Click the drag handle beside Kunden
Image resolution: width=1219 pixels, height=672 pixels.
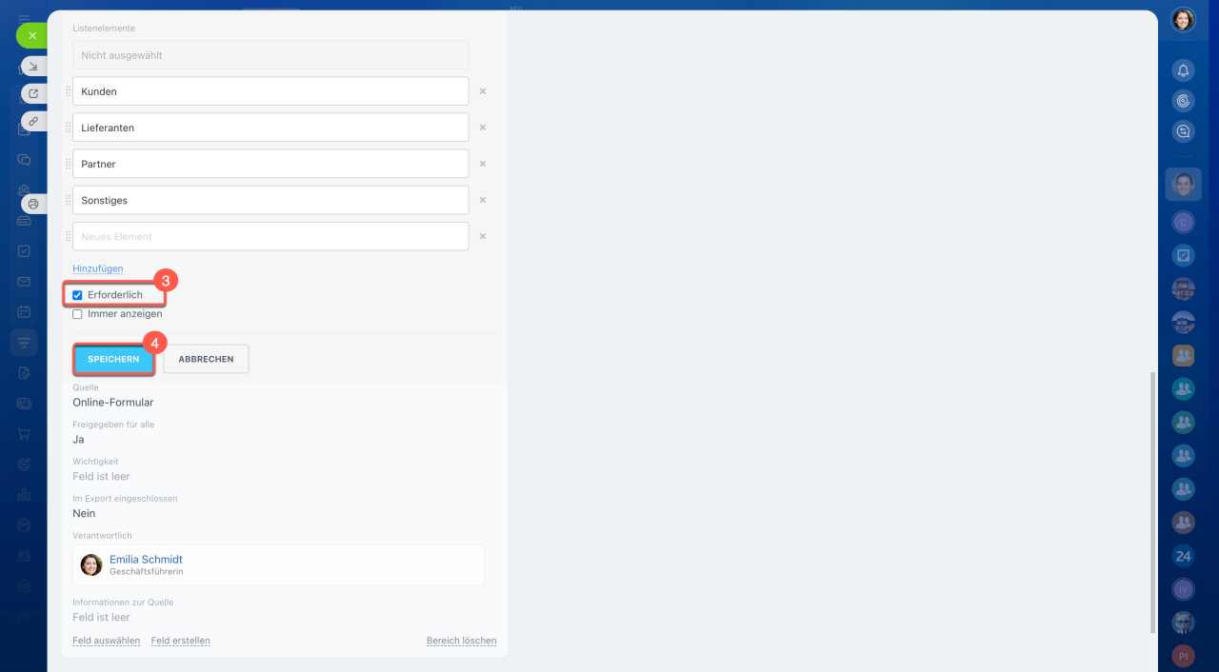[68, 91]
